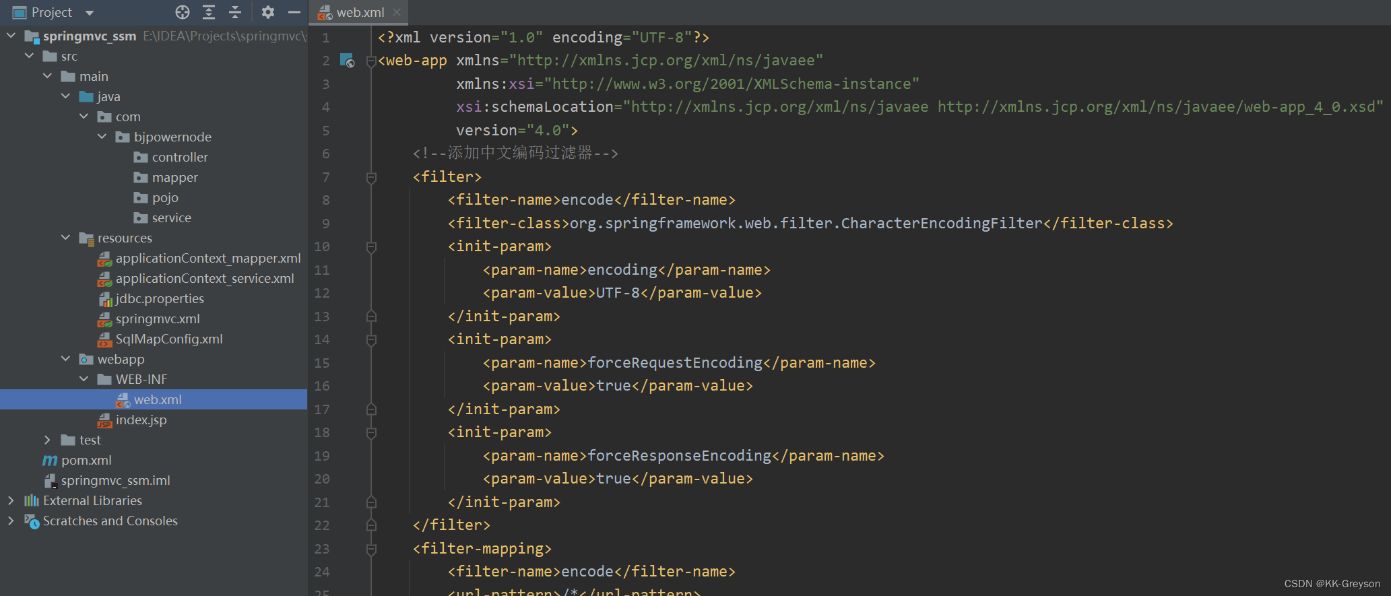Click the index.jsp JSP file icon
This screenshot has width=1391, height=596.
104,420
